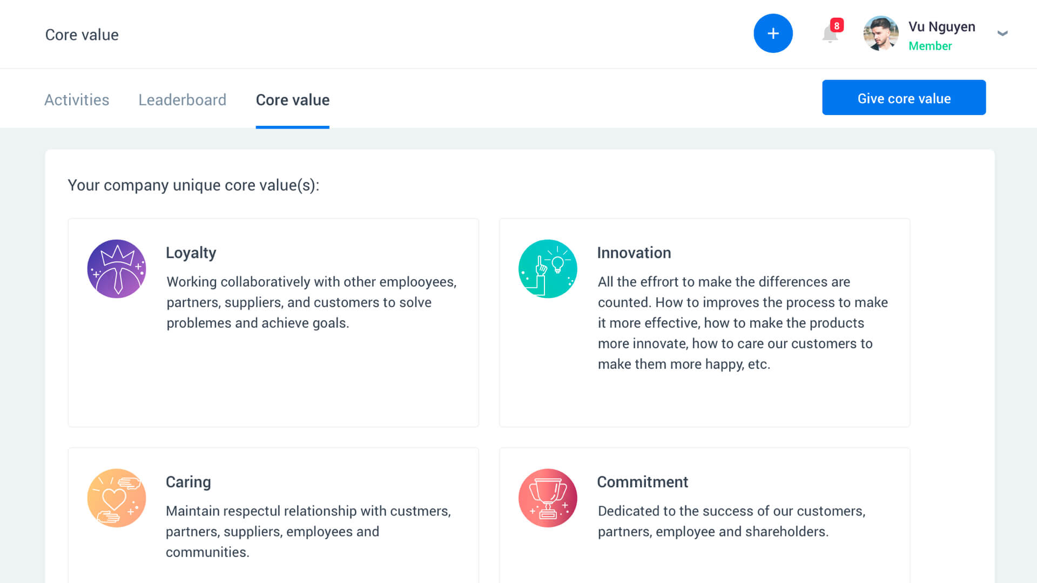Click the Commitment trophy icon

click(548, 498)
